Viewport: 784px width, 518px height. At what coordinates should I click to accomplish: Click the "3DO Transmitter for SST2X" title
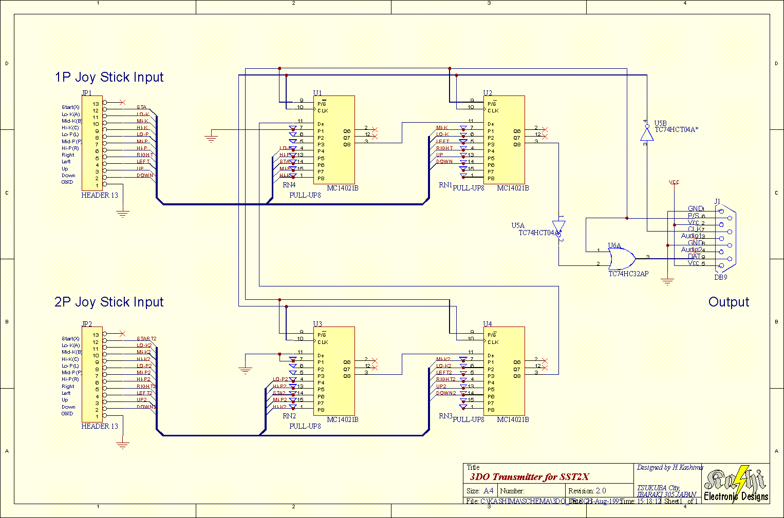[529, 477]
